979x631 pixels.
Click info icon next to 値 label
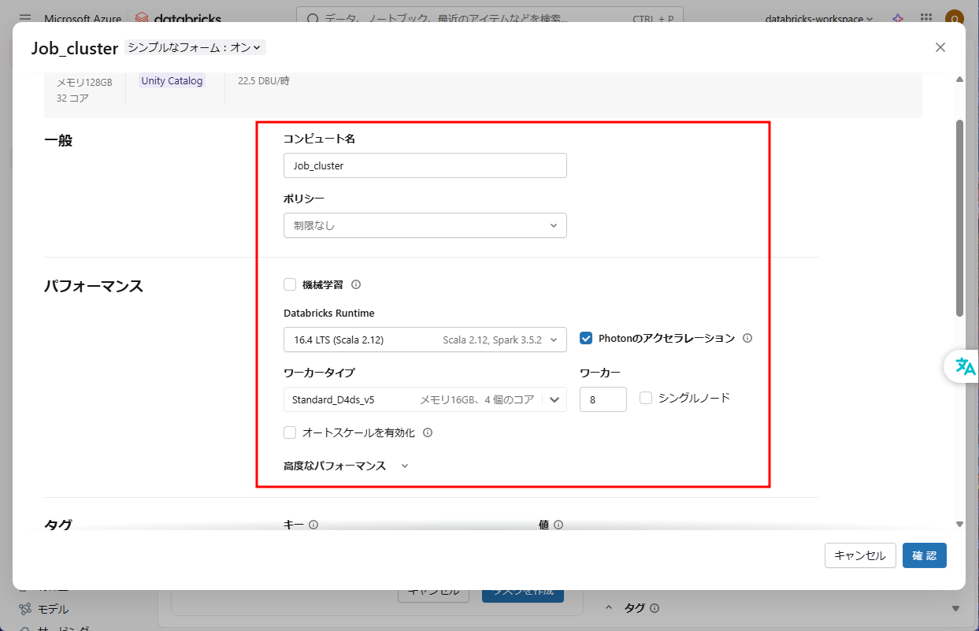click(x=558, y=525)
